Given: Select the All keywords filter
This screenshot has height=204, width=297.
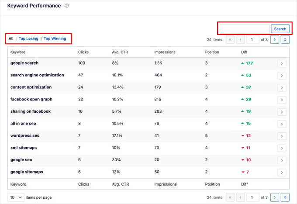Looking at the screenshot, I should 11,38.
